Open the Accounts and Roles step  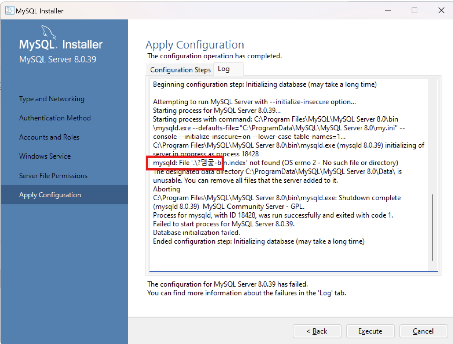click(x=49, y=137)
